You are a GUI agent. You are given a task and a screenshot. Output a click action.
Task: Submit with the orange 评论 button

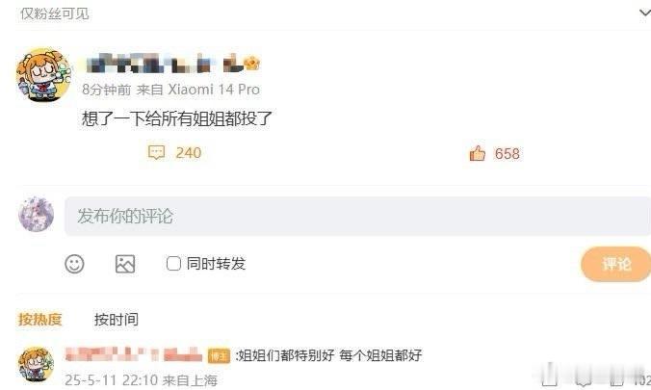click(615, 264)
